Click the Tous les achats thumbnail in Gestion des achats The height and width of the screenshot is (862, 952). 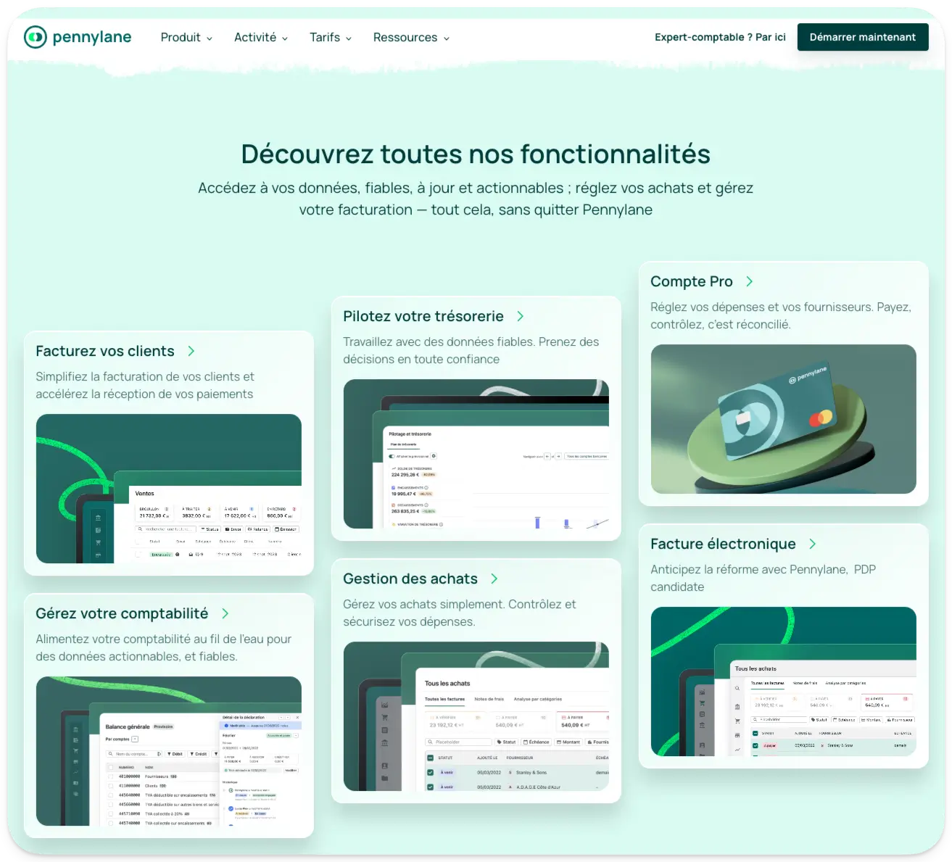[476, 716]
